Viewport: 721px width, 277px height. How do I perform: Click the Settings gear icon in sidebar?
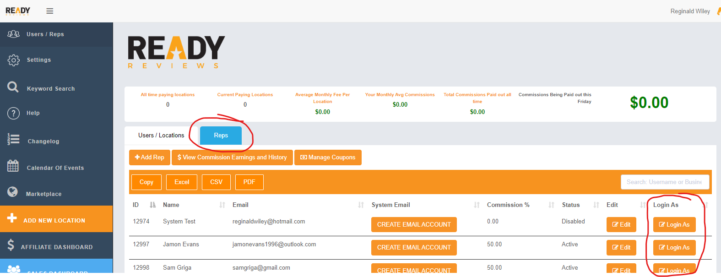(14, 60)
